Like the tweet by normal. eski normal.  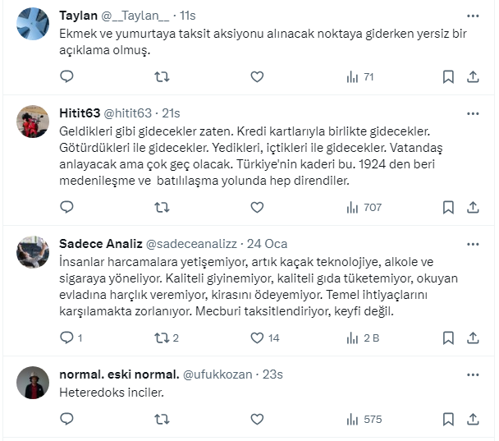pos(257,419)
